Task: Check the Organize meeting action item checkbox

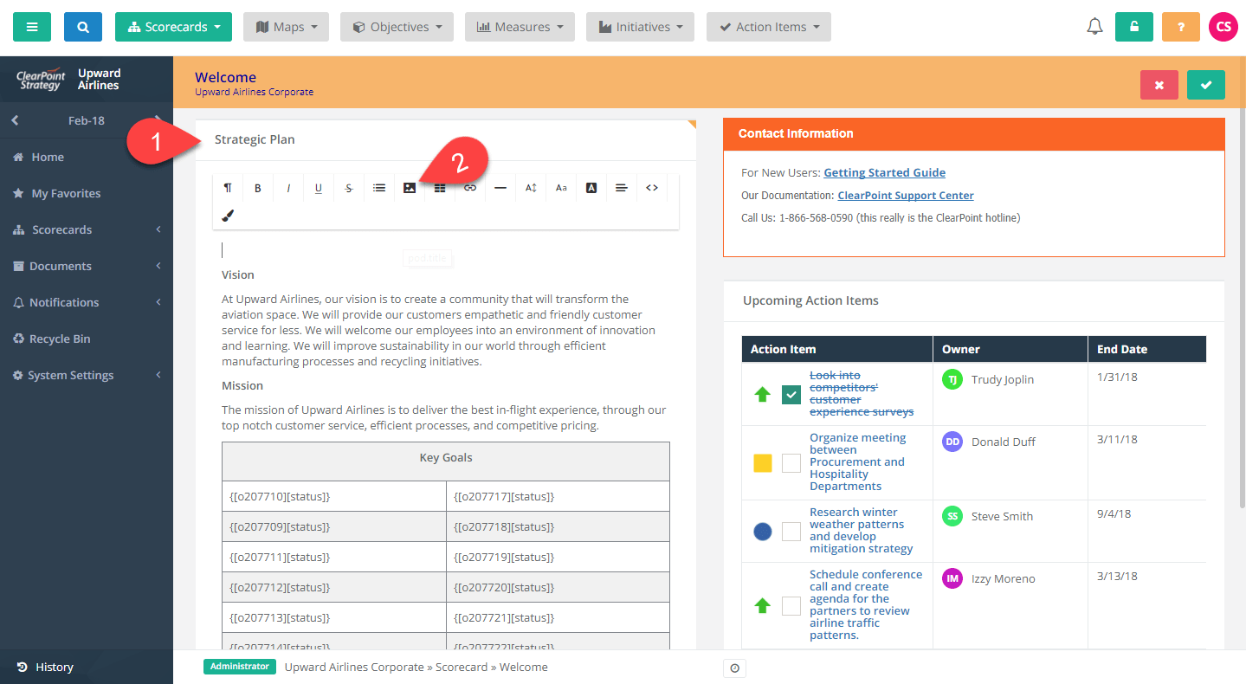Action: coord(791,463)
